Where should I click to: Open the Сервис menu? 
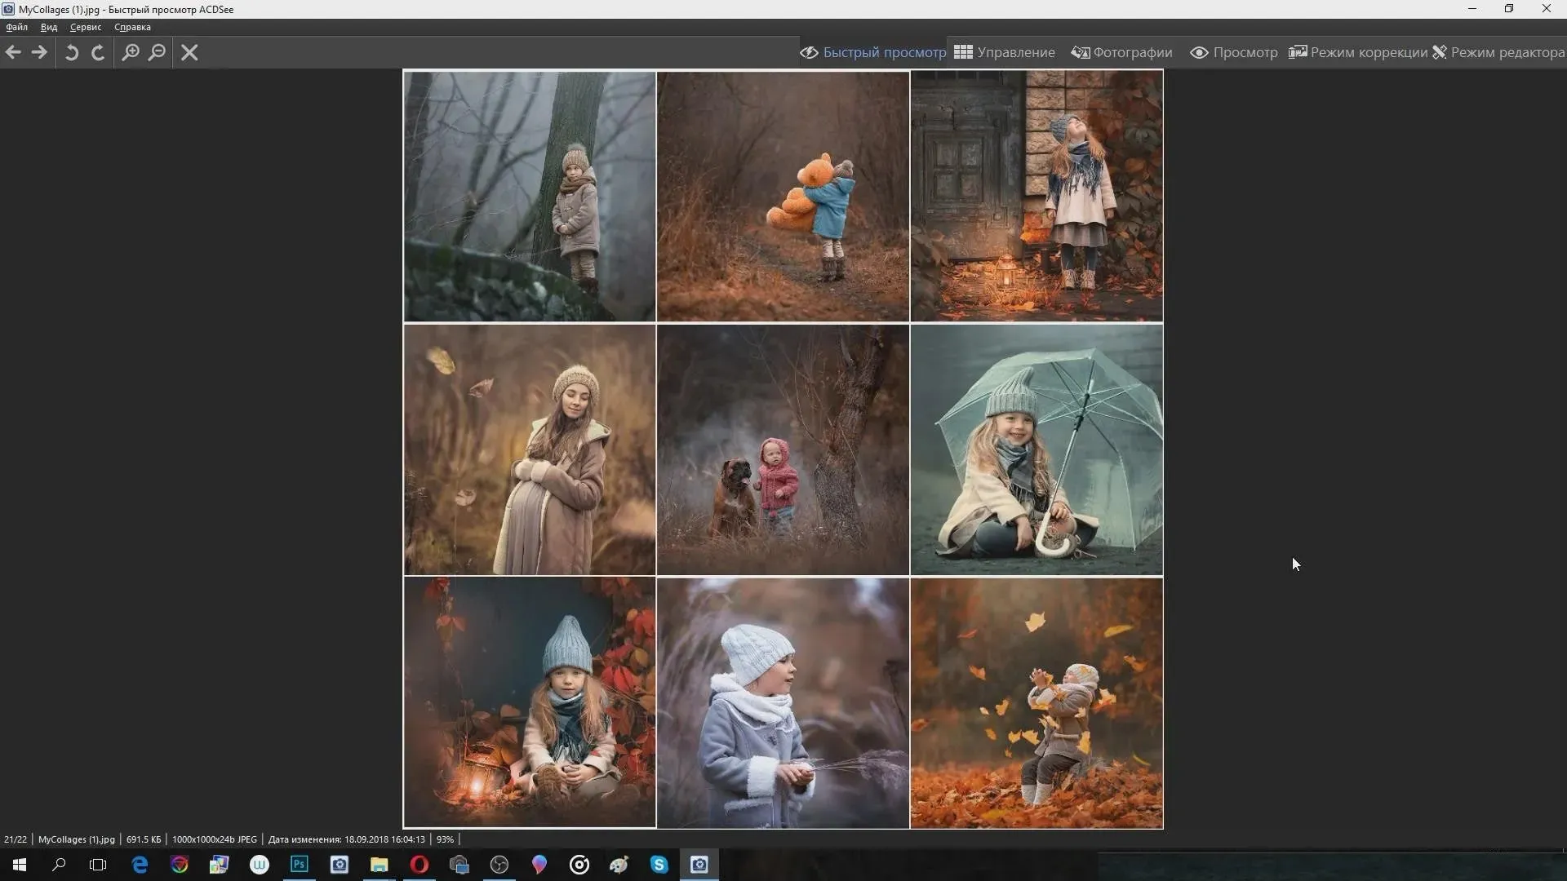click(x=86, y=27)
